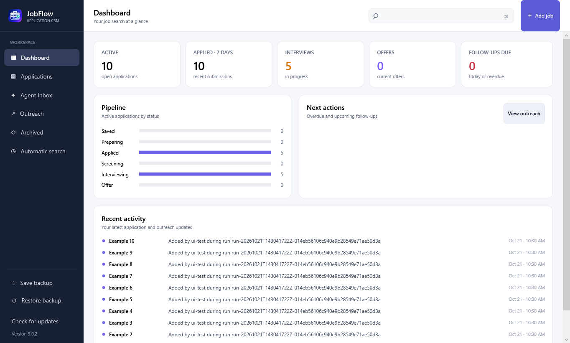Image resolution: width=570 pixels, height=343 pixels.
Task: Click the Active open applications card
Action: (137, 64)
